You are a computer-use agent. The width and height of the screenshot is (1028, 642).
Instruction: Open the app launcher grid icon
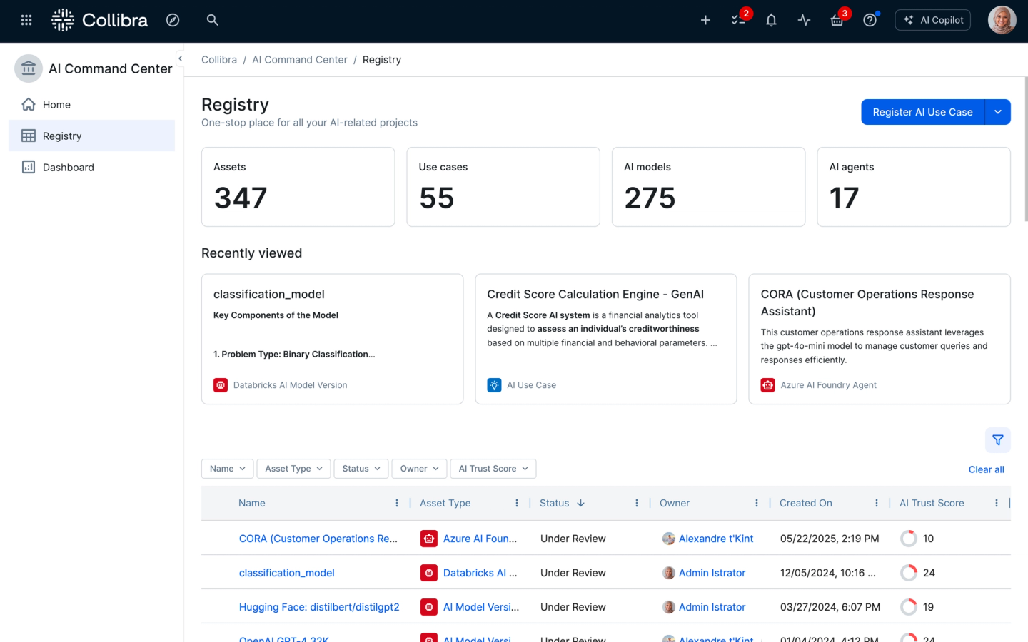pos(26,20)
